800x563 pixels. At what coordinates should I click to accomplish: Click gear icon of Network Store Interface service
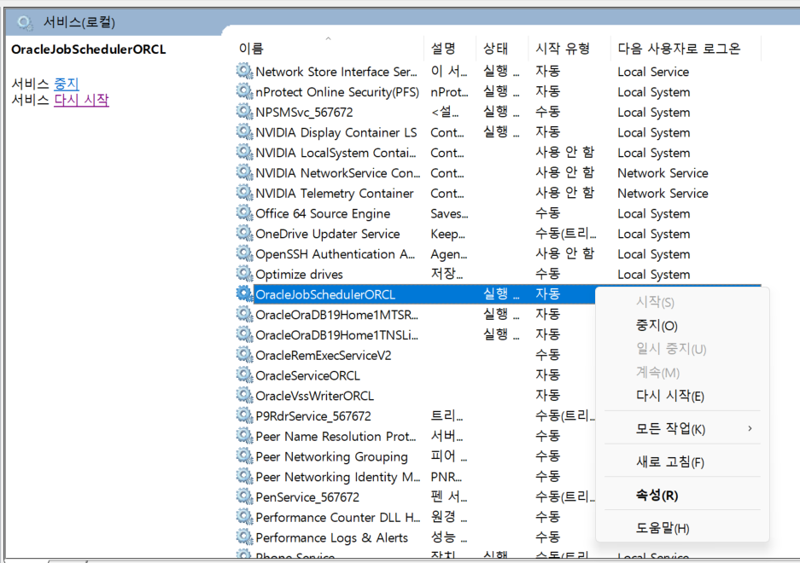click(244, 71)
